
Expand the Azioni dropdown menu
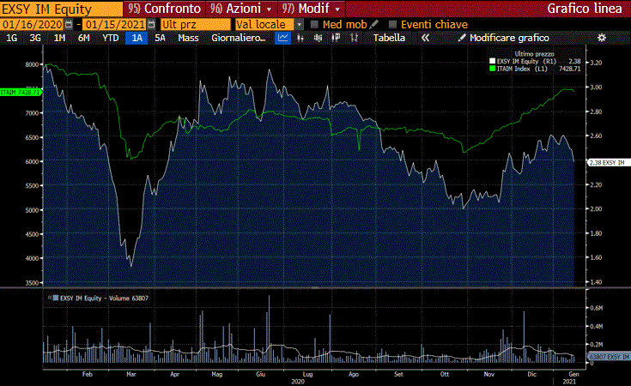click(x=269, y=9)
